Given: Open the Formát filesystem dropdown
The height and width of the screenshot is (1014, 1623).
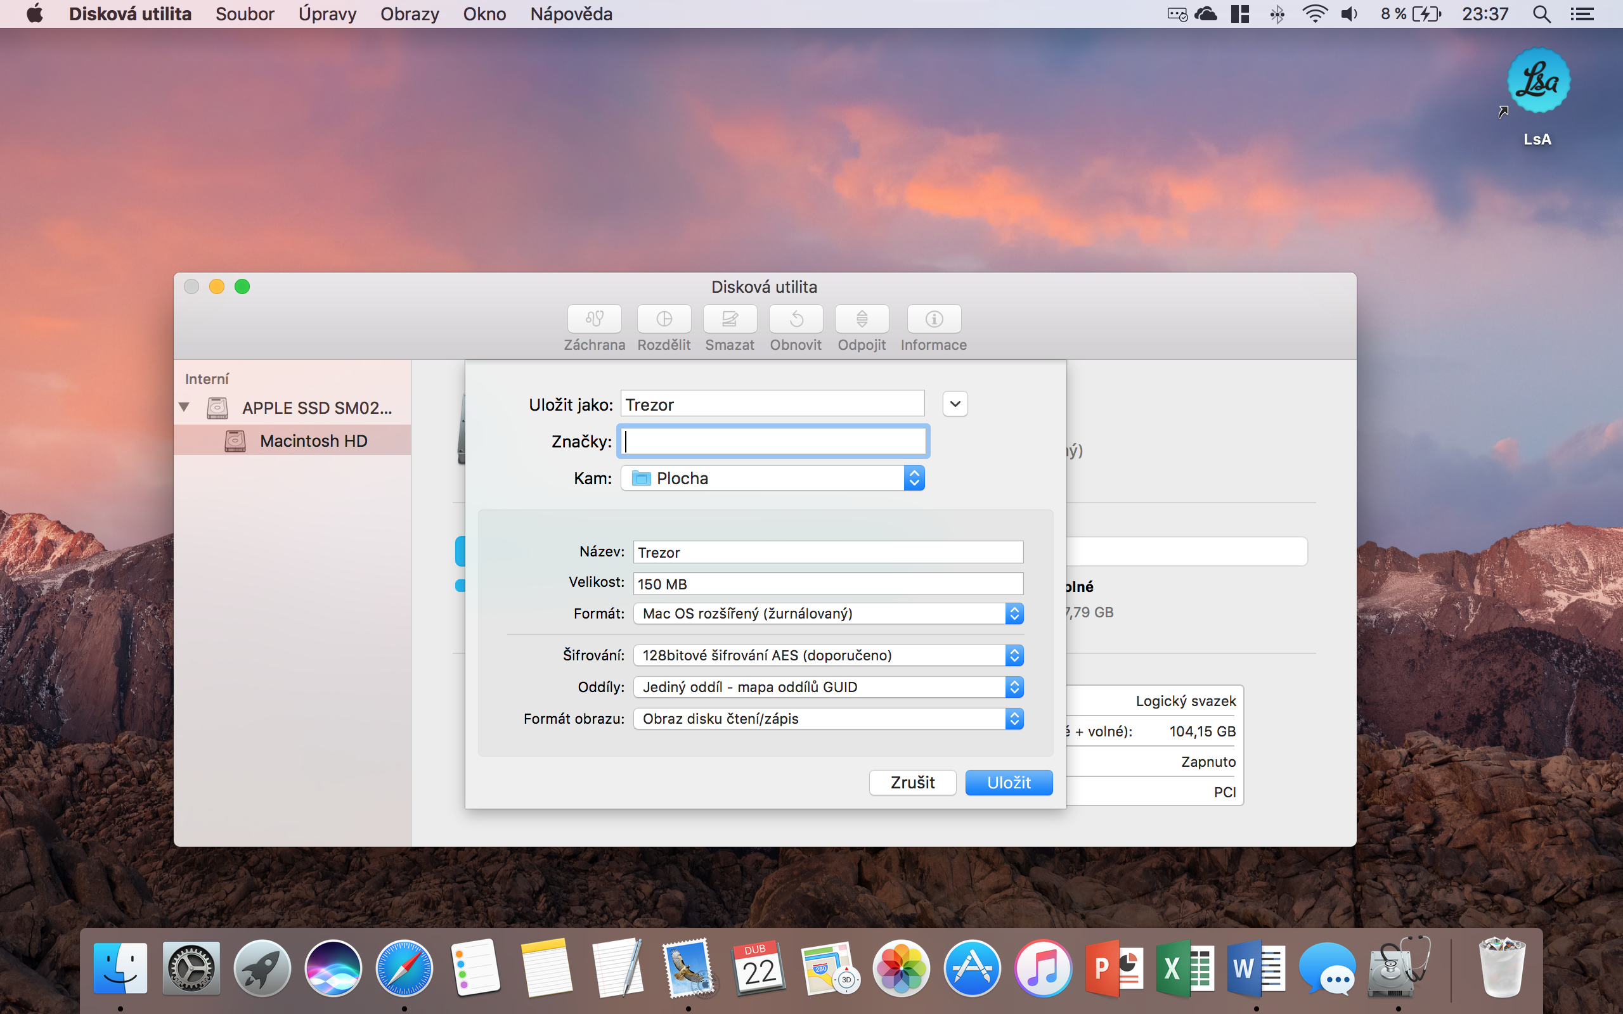Looking at the screenshot, I should pos(827,613).
